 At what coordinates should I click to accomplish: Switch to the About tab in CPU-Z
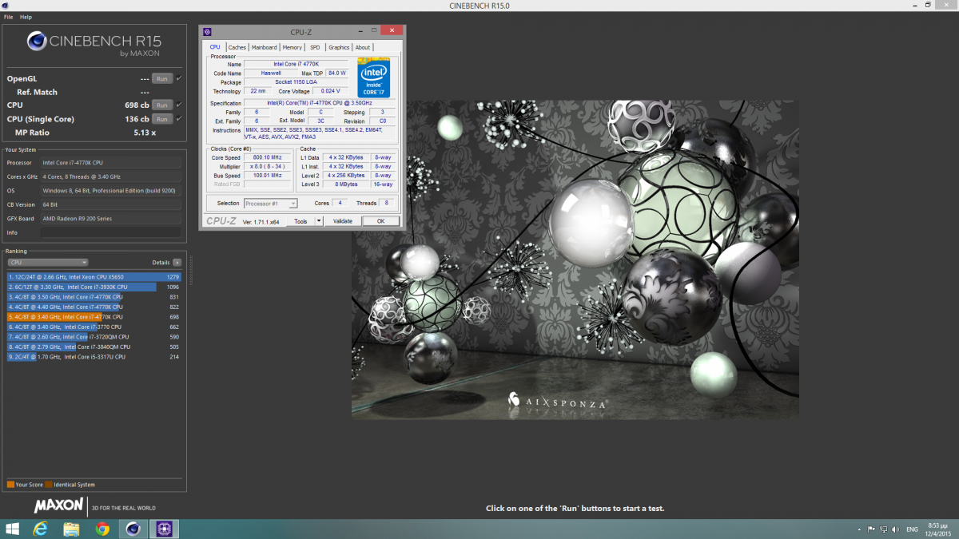pyautogui.click(x=363, y=47)
